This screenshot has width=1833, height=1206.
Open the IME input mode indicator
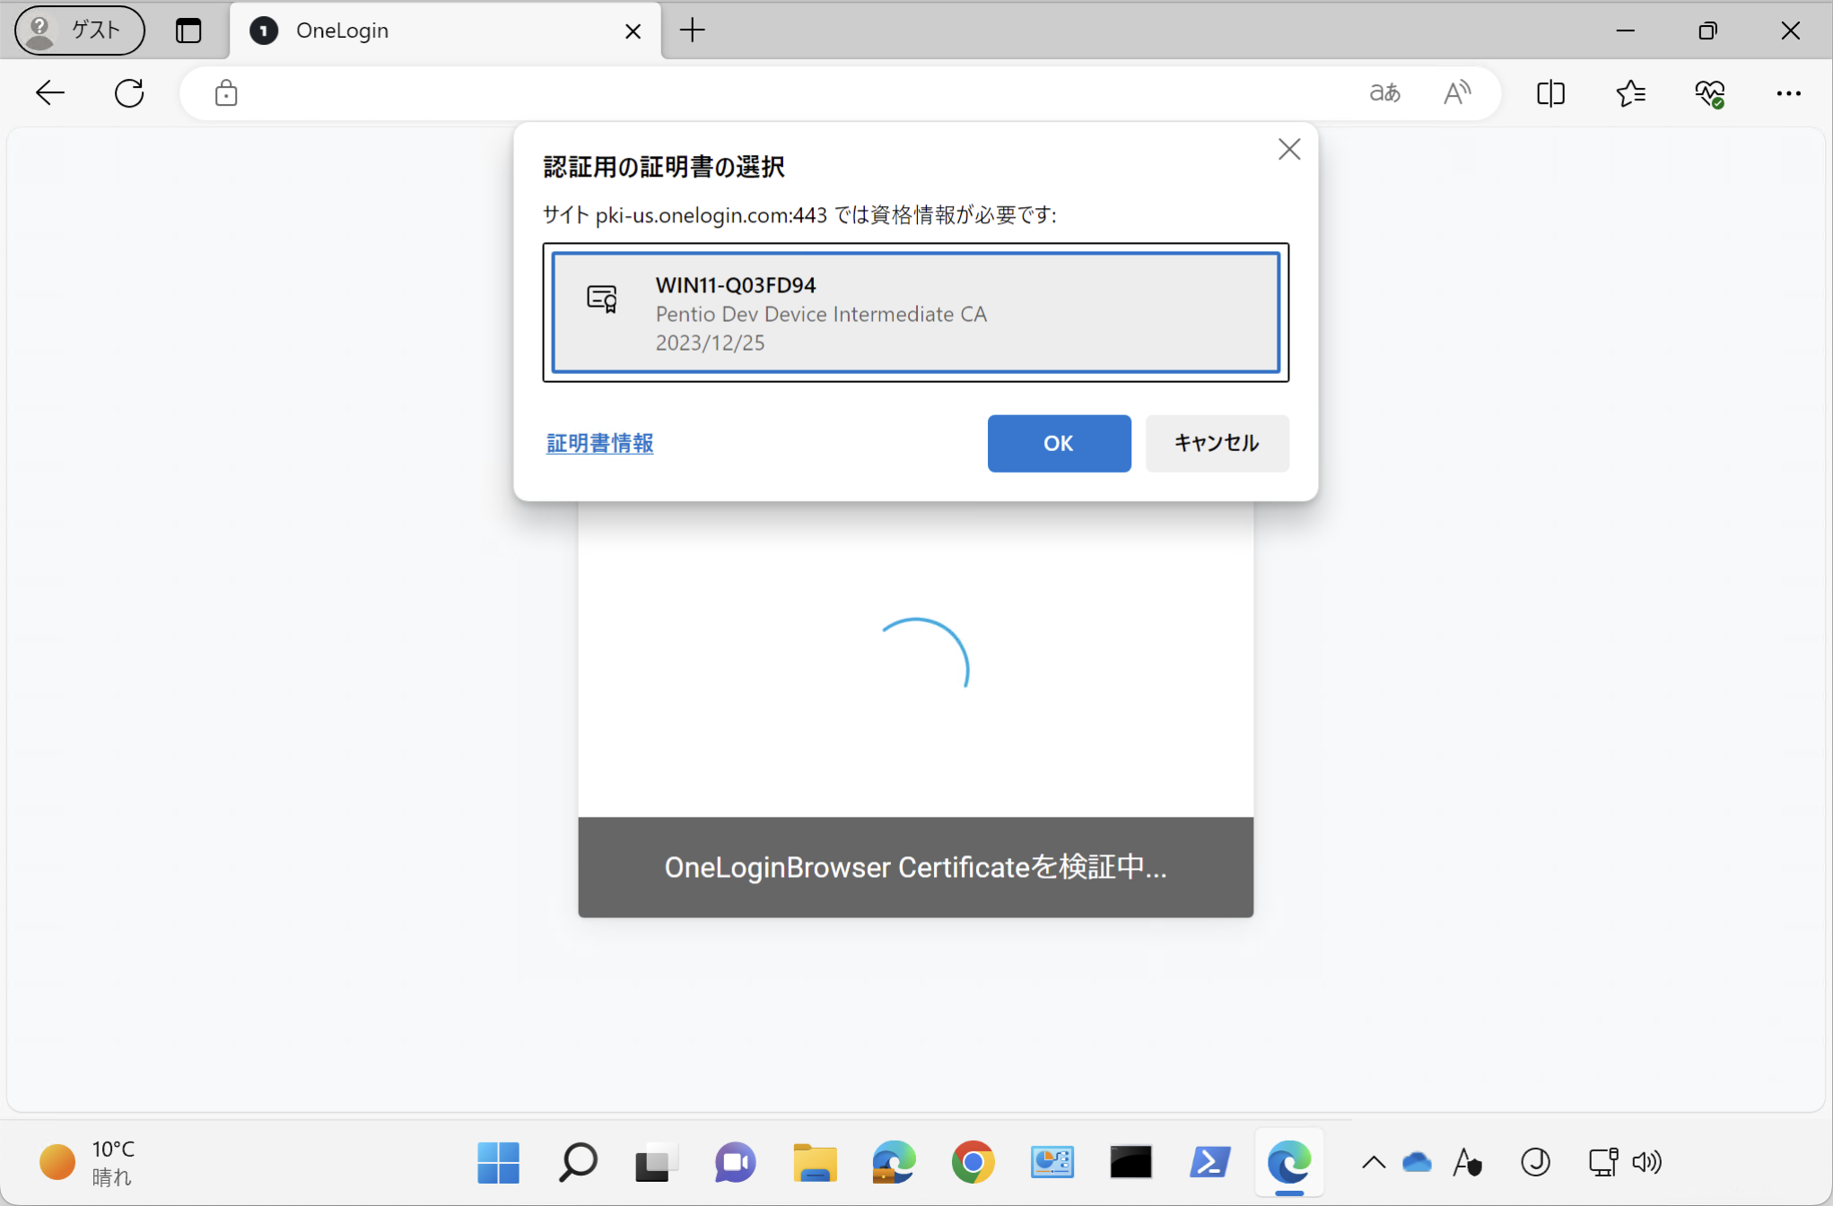pos(1467,1163)
